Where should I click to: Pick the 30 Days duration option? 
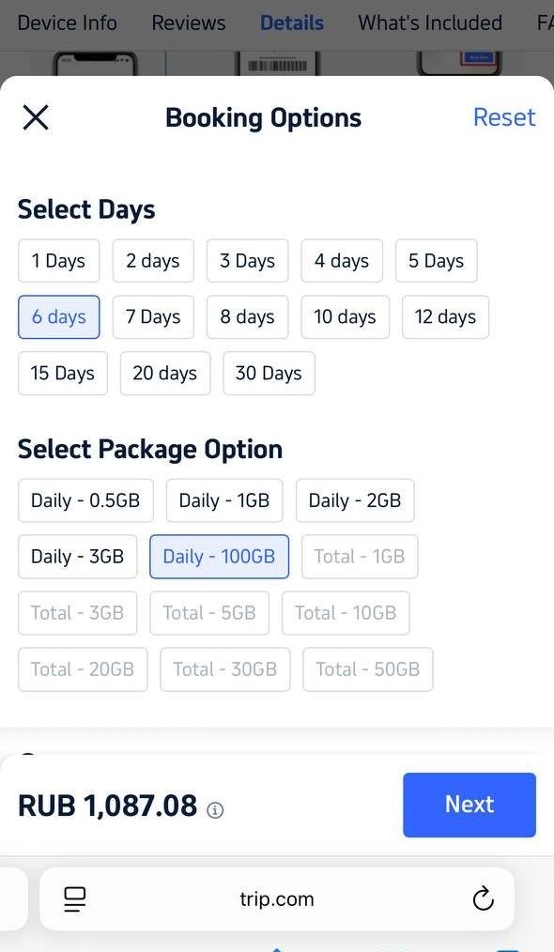click(269, 373)
